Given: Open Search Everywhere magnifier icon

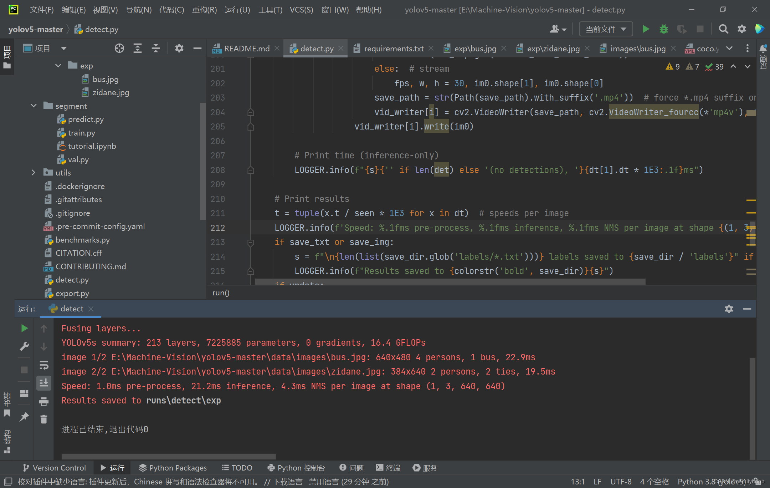Looking at the screenshot, I should pyautogui.click(x=723, y=29).
